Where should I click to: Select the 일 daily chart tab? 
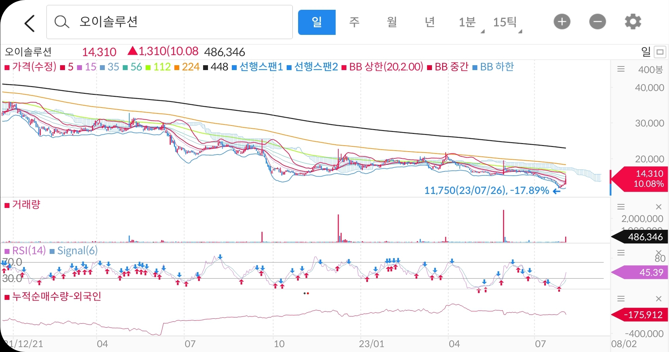click(x=317, y=22)
